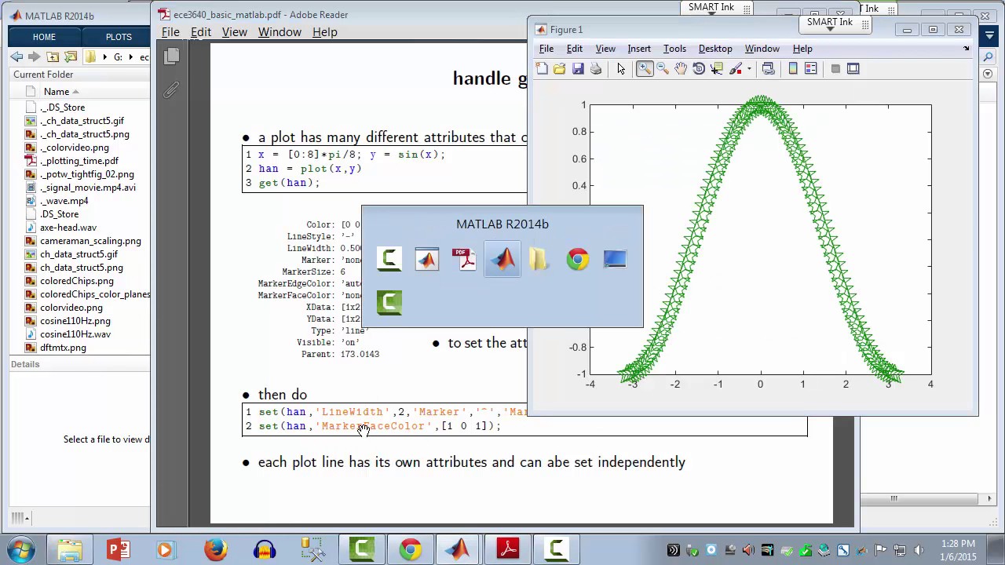Open the Brush color dropdown arrow in Figure 1
The height and width of the screenshot is (565, 1005).
pyautogui.click(x=749, y=69)
